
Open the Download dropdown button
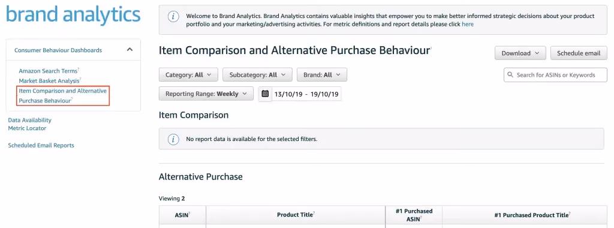click(x=520, y=53)
